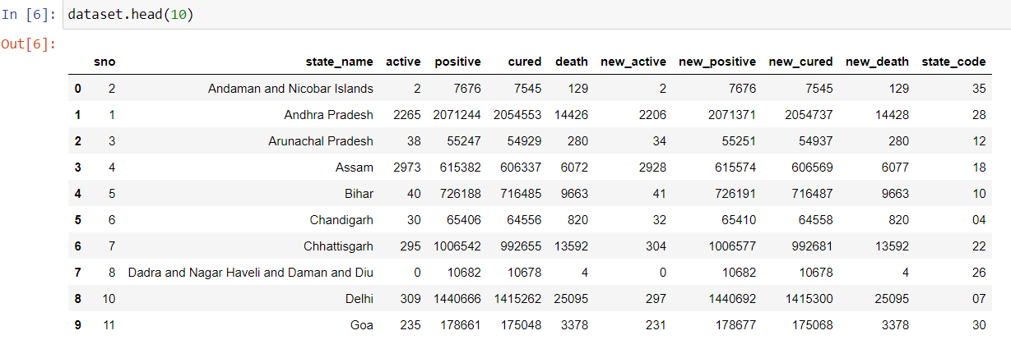Click the Dadra and Nagar Haveli state cell

(251, 272)
